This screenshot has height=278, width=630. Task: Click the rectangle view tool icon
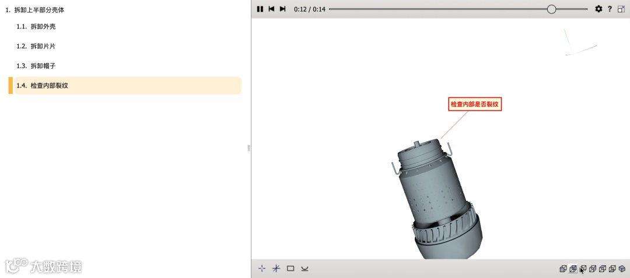point(290,268)
